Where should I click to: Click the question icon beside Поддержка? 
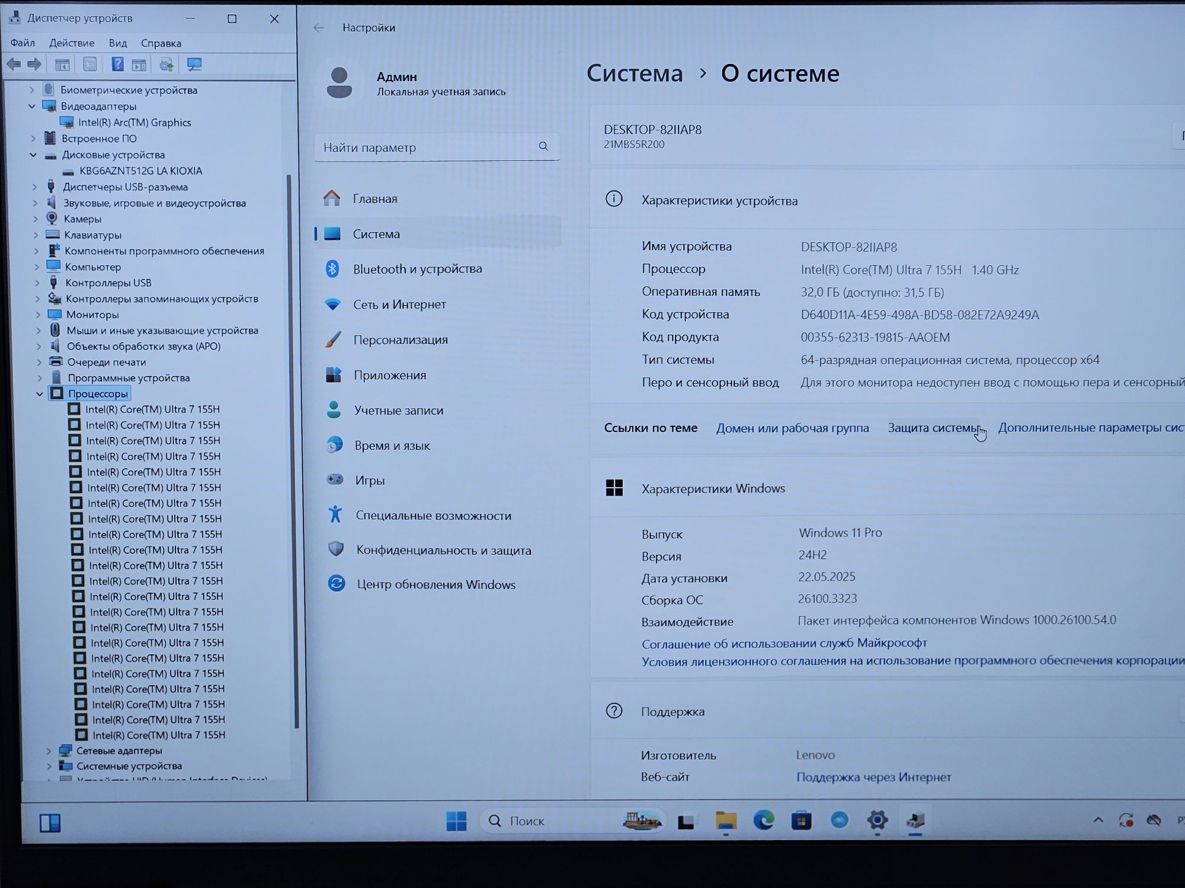[x=614, y=710]
